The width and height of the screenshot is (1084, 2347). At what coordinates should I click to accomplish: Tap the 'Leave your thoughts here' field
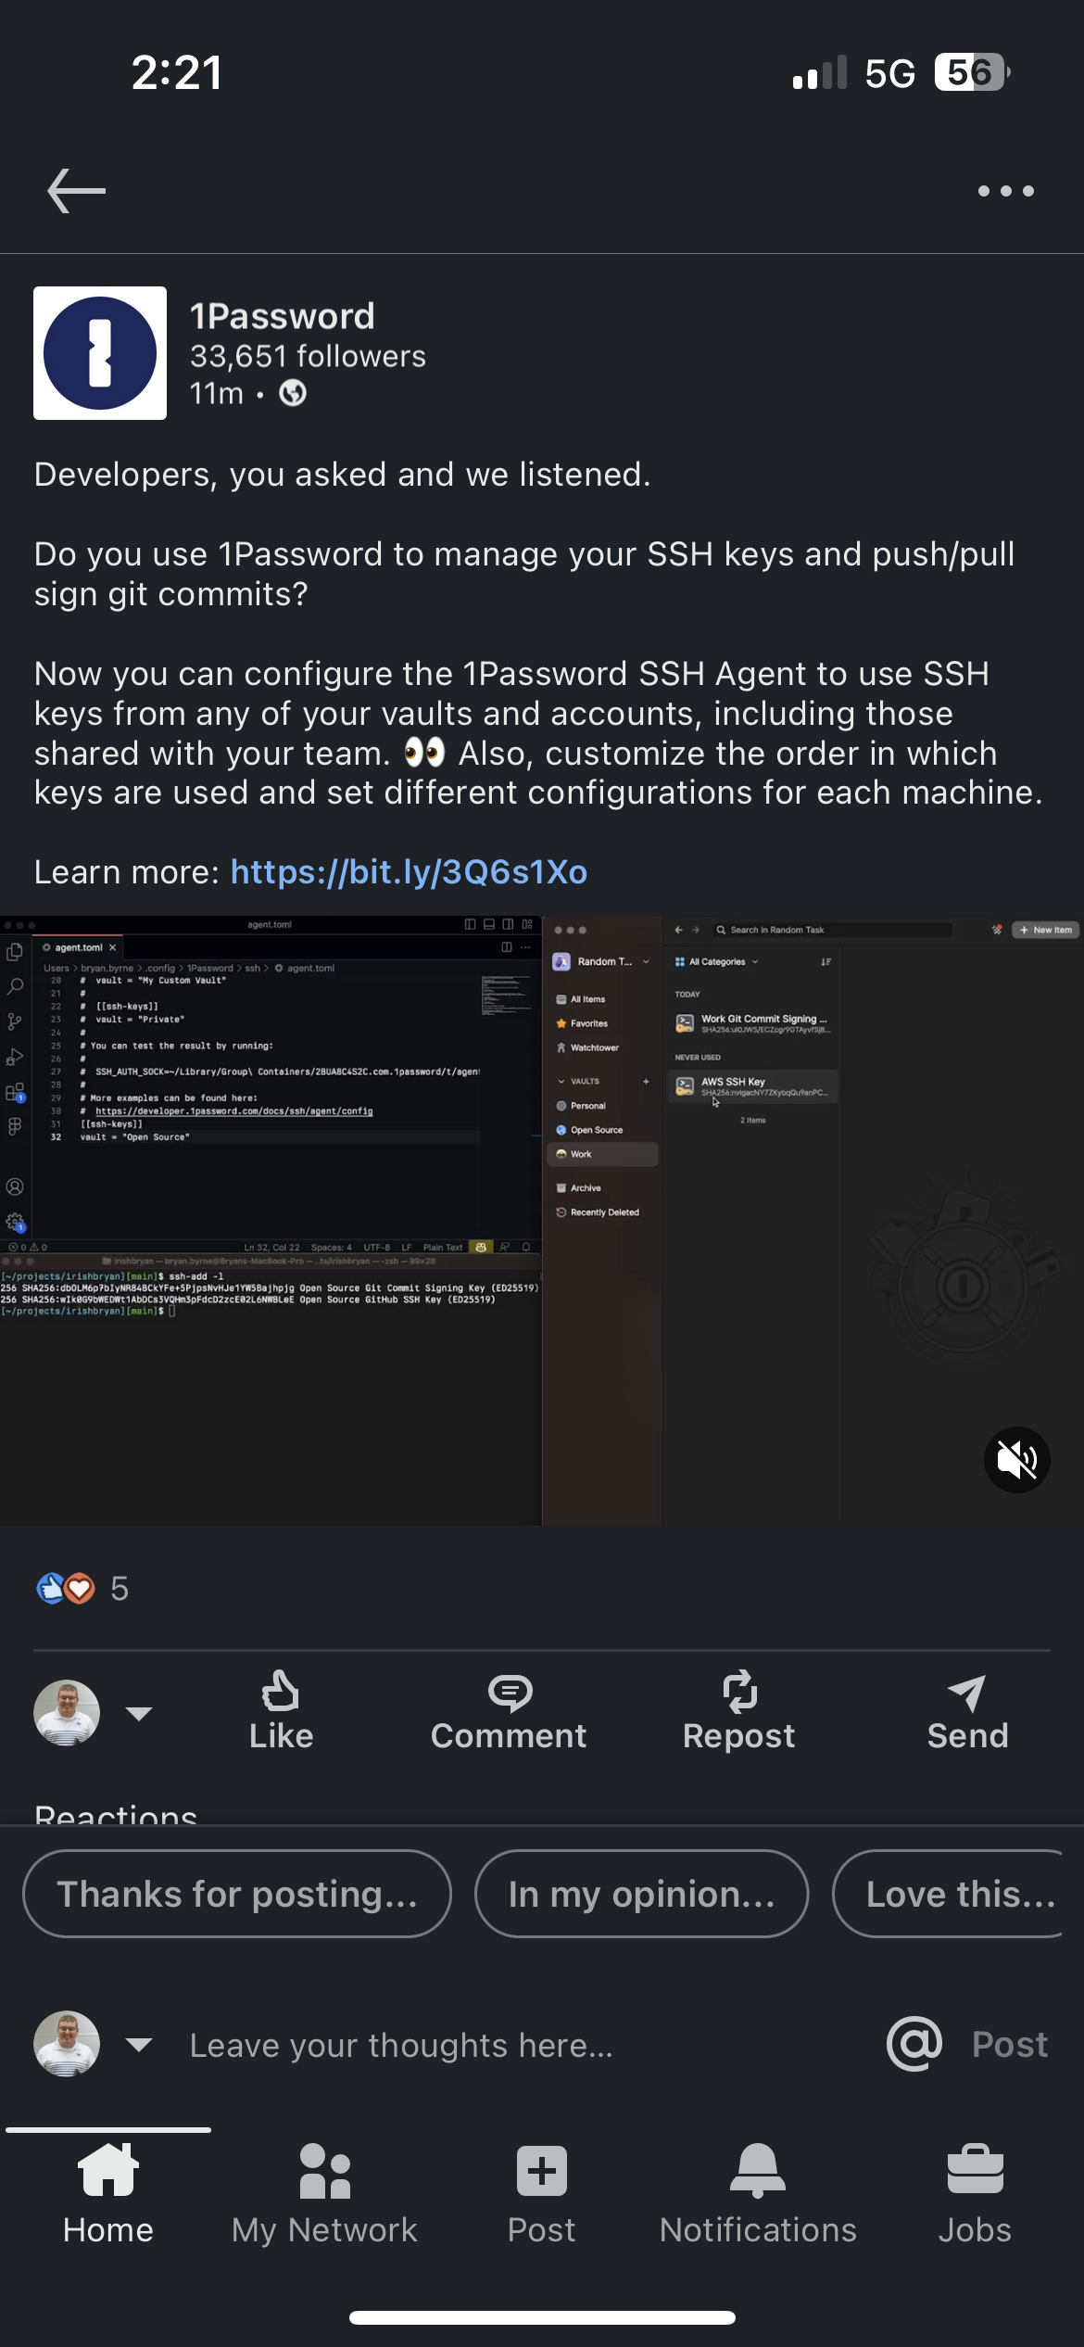401,2045
